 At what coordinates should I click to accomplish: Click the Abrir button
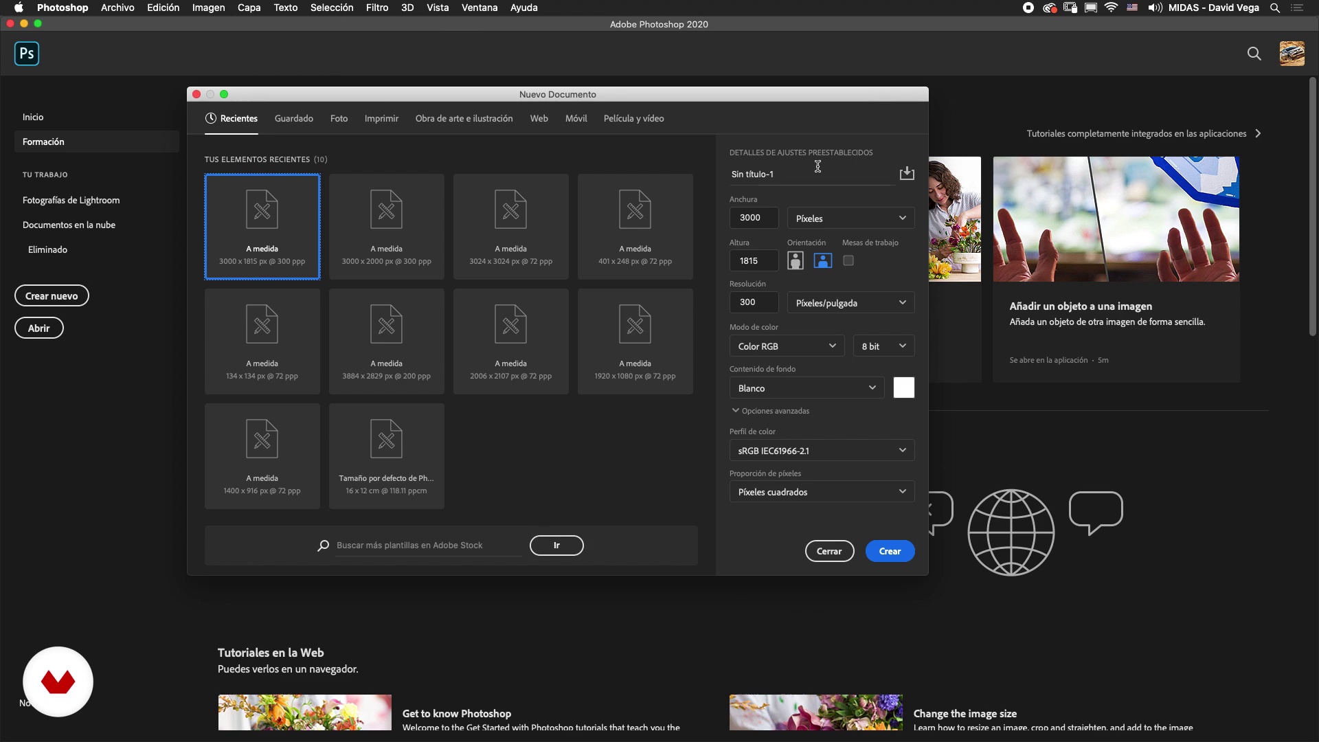point(38,328)
